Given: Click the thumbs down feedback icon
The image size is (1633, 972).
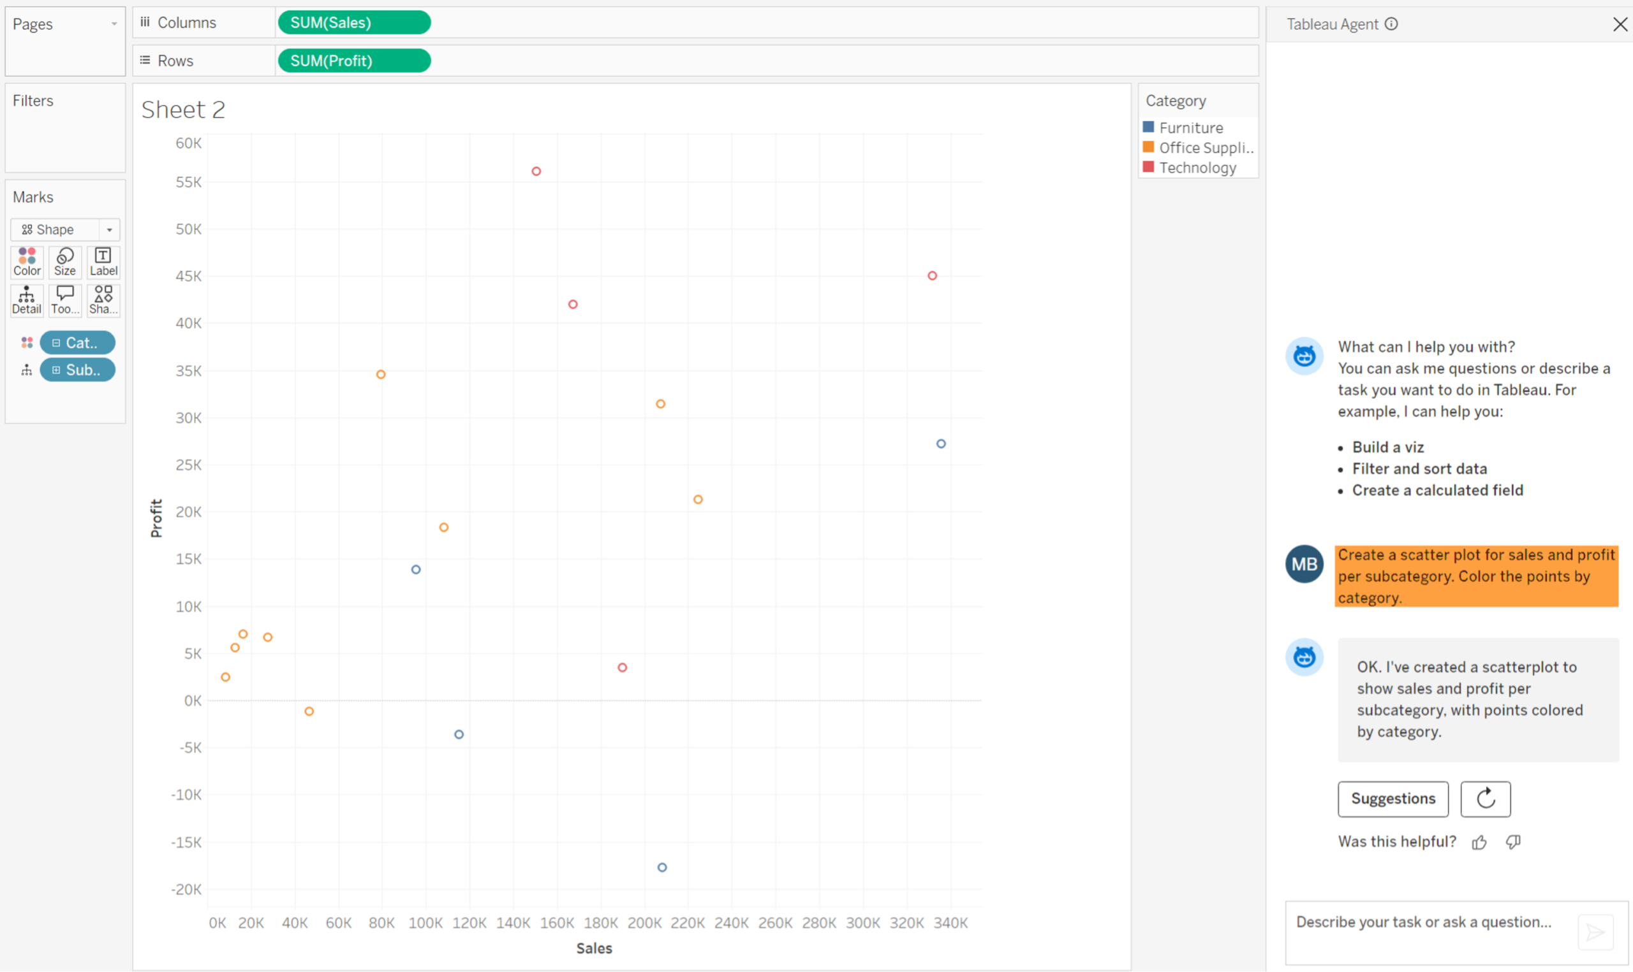Looking at the screenshot, I should coord(1513,843).
